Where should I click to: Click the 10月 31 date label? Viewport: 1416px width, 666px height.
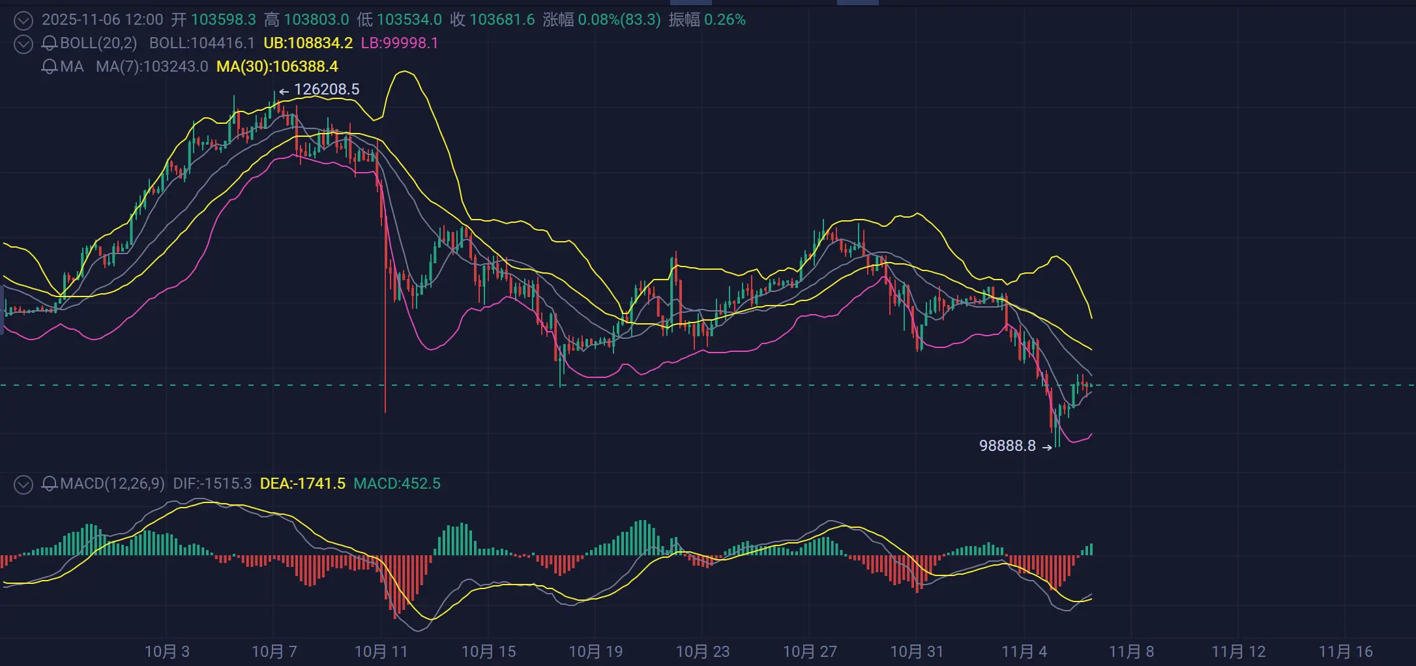pos(917,652)
